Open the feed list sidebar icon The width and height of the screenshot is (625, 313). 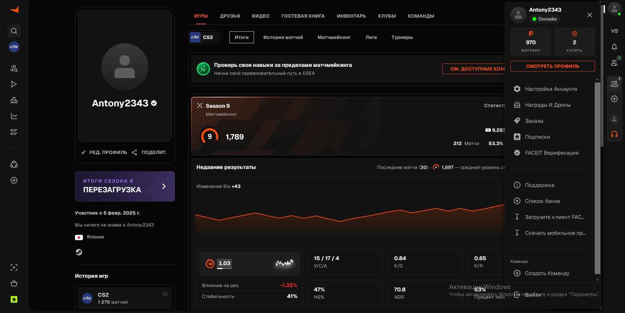coord(14,132)
